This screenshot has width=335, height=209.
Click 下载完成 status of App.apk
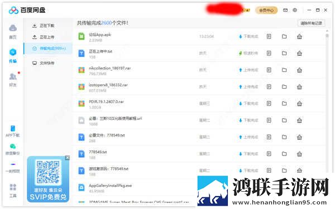(x=248, y=36)
